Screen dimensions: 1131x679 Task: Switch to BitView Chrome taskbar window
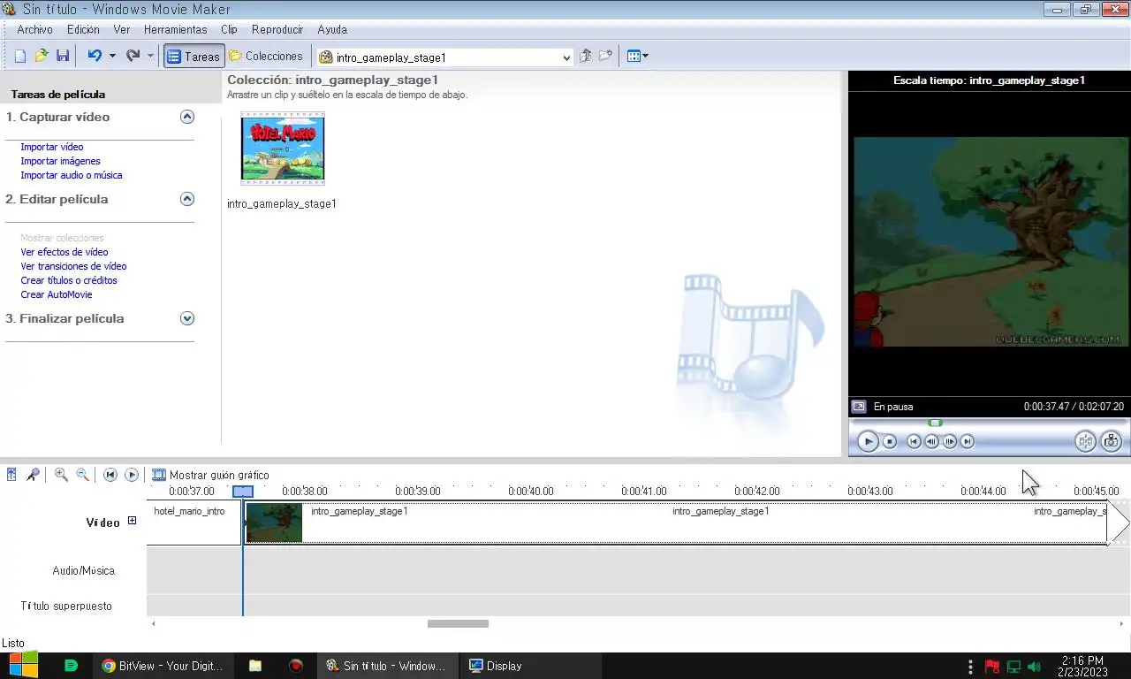click(162, 666)
